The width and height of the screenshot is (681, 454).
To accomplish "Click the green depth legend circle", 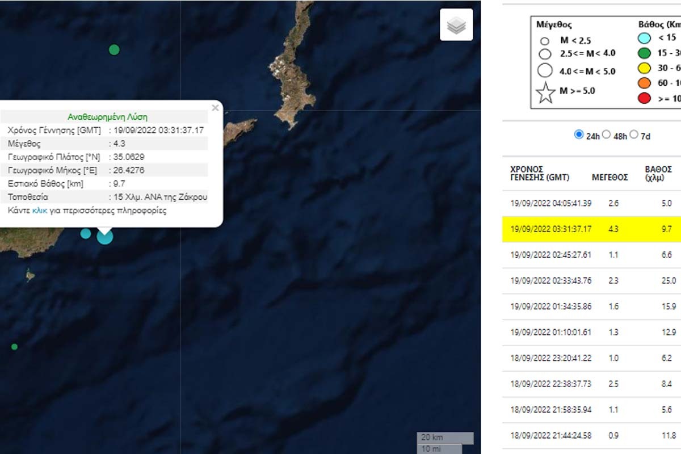I will point(644,54).
